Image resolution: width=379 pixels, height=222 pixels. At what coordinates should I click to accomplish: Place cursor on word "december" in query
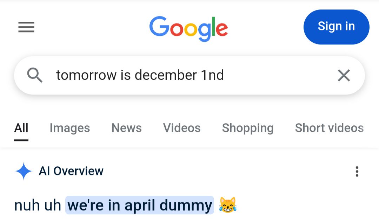166,75
